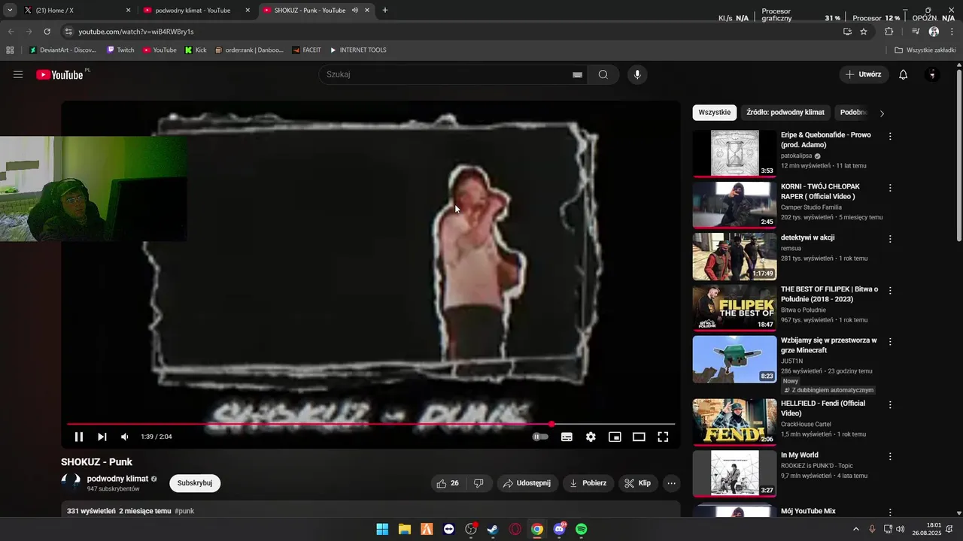Click the Pobierz download button
This screenshot has width=963, height=541.
[588, 483]
